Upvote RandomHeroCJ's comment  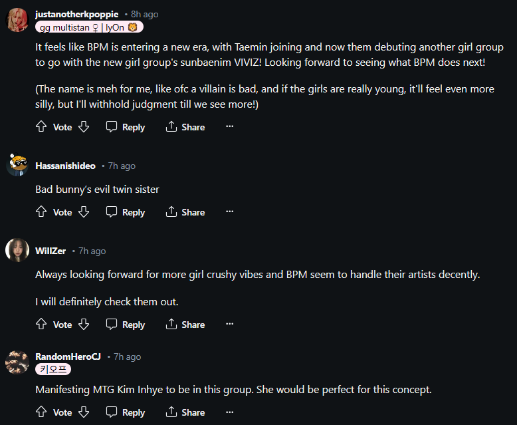(41, 412)
